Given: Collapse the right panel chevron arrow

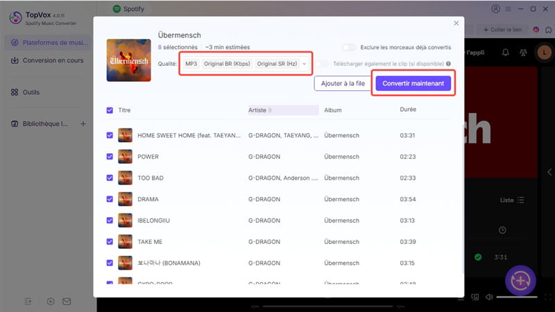Looking at the screenshot, I should pyautogui.click(x=549, y=172).
